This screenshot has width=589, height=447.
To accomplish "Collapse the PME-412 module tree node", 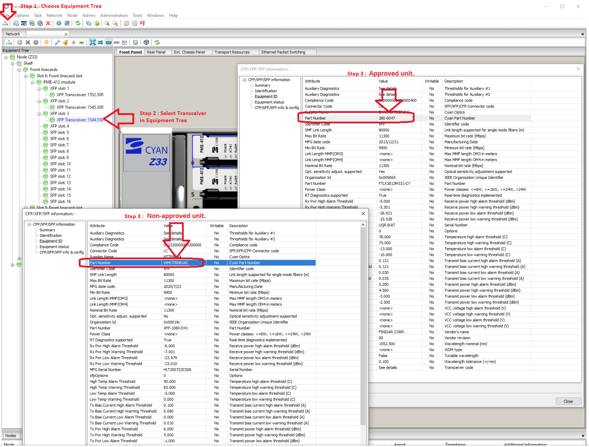I will tap(33, 82).
